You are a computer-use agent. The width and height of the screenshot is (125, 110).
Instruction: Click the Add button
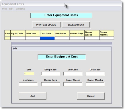click(x=32, y=96)
